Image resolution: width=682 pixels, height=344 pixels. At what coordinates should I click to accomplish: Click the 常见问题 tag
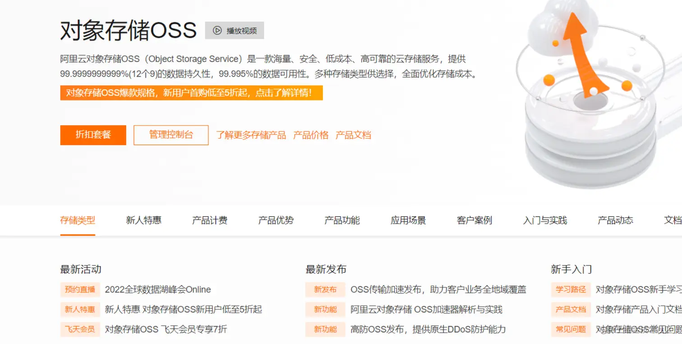tap(571, 329)
